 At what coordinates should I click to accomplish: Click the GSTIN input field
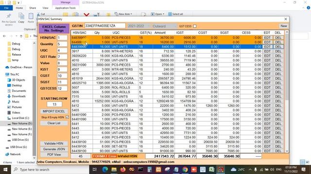tap(105, 26)
